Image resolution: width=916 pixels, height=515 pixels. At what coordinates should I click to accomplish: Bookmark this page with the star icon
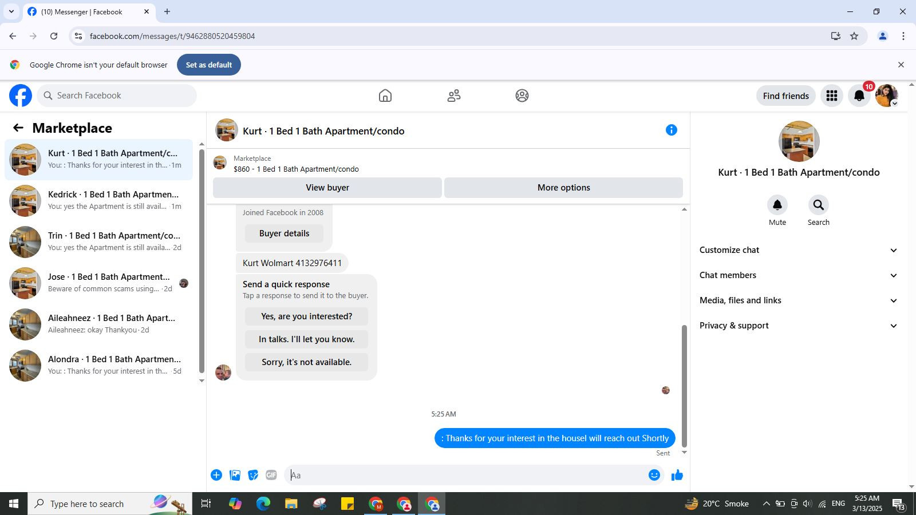click(854, 36)
